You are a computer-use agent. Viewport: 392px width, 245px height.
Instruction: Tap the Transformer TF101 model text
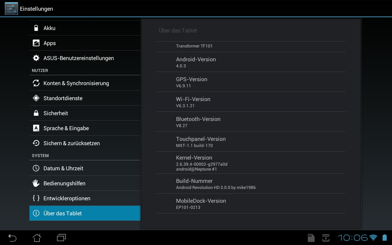(194, 46)
